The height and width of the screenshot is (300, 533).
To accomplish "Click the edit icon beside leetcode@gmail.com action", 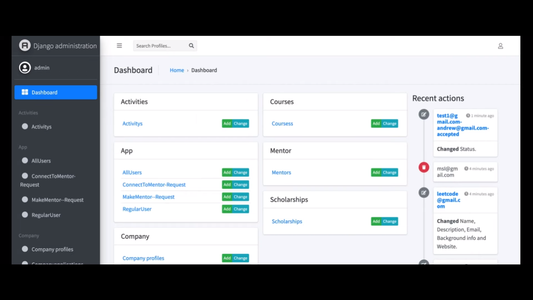I will pos(424,193).
